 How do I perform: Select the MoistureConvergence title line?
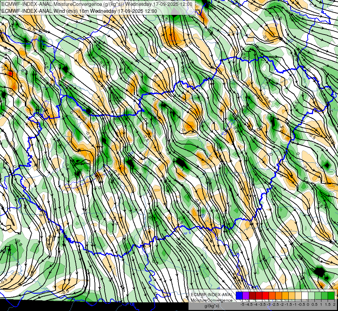(97, 4)
